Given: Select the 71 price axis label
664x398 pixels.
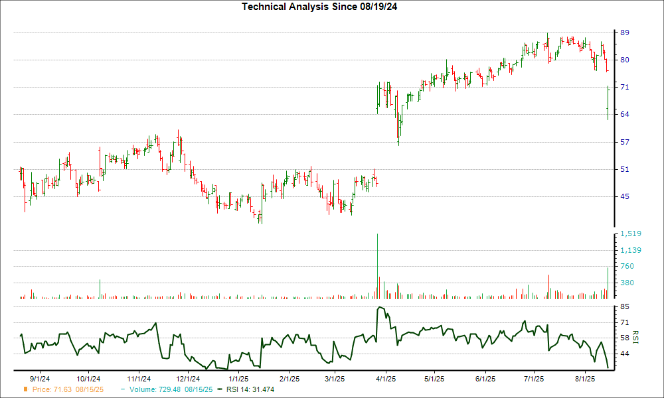Looking at the screenshot, I should (x=625, y=87).
